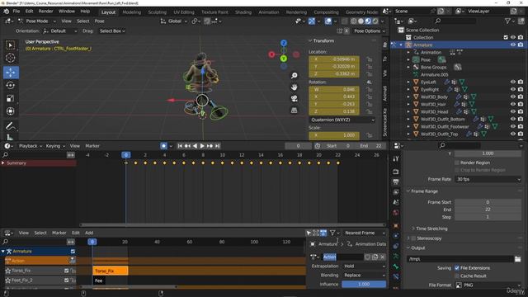
Task: Click the pan hand icon in viewport
Action: (295, 87)
